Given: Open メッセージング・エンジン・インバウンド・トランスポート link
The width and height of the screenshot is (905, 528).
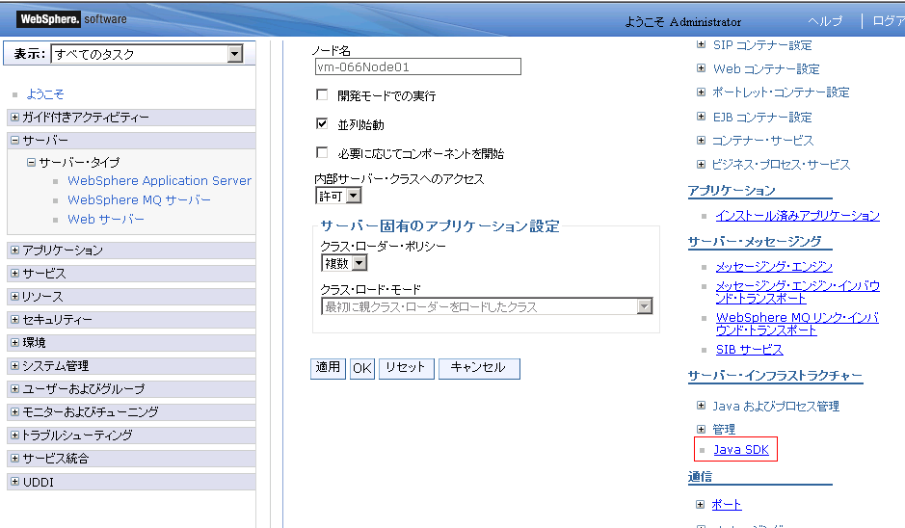Looking at the screenshot, I should [798, 292].
